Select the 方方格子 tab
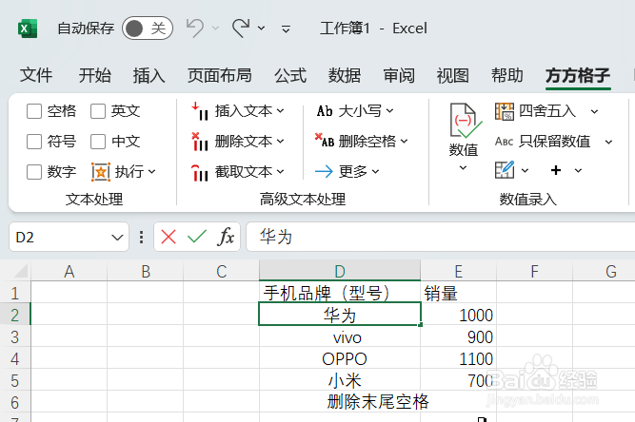Screen dimensions: 635x422 578,76
